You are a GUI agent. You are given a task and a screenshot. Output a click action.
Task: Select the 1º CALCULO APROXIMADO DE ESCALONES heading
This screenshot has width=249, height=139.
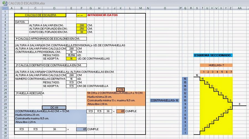point(50,39)
